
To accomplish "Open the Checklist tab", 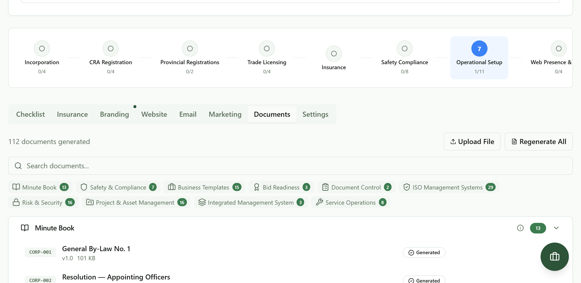I will tap(31, 114).
